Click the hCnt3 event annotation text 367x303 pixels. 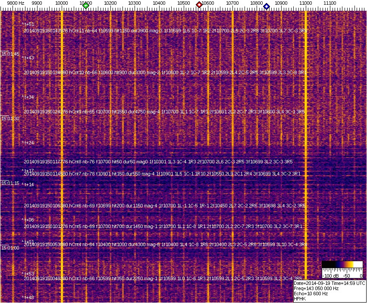pyautogui.click(x=165, y=278)
